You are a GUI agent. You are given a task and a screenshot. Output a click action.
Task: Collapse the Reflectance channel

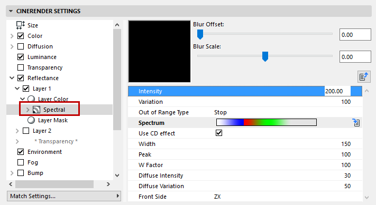(12, 78)
